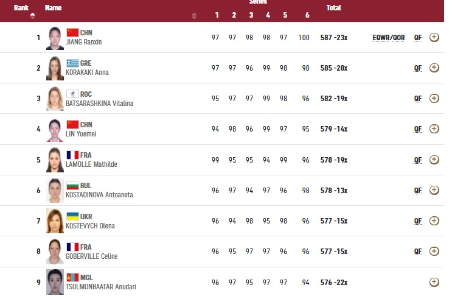452x296 pixels.
Task: Click plus icon on Lamolle Mathilde's row
Action: pos(434,160)
